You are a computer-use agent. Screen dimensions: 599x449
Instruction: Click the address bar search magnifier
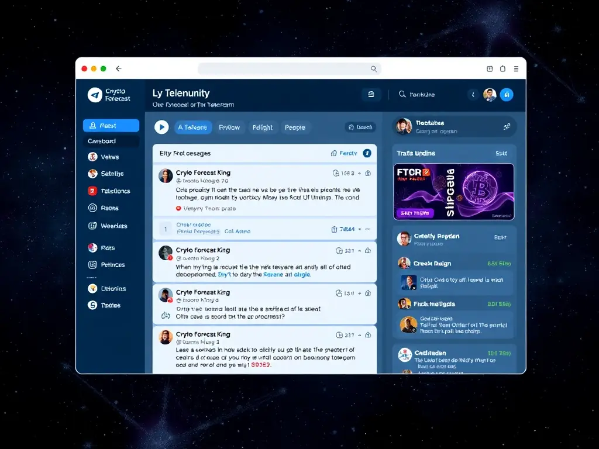(374, 69)
